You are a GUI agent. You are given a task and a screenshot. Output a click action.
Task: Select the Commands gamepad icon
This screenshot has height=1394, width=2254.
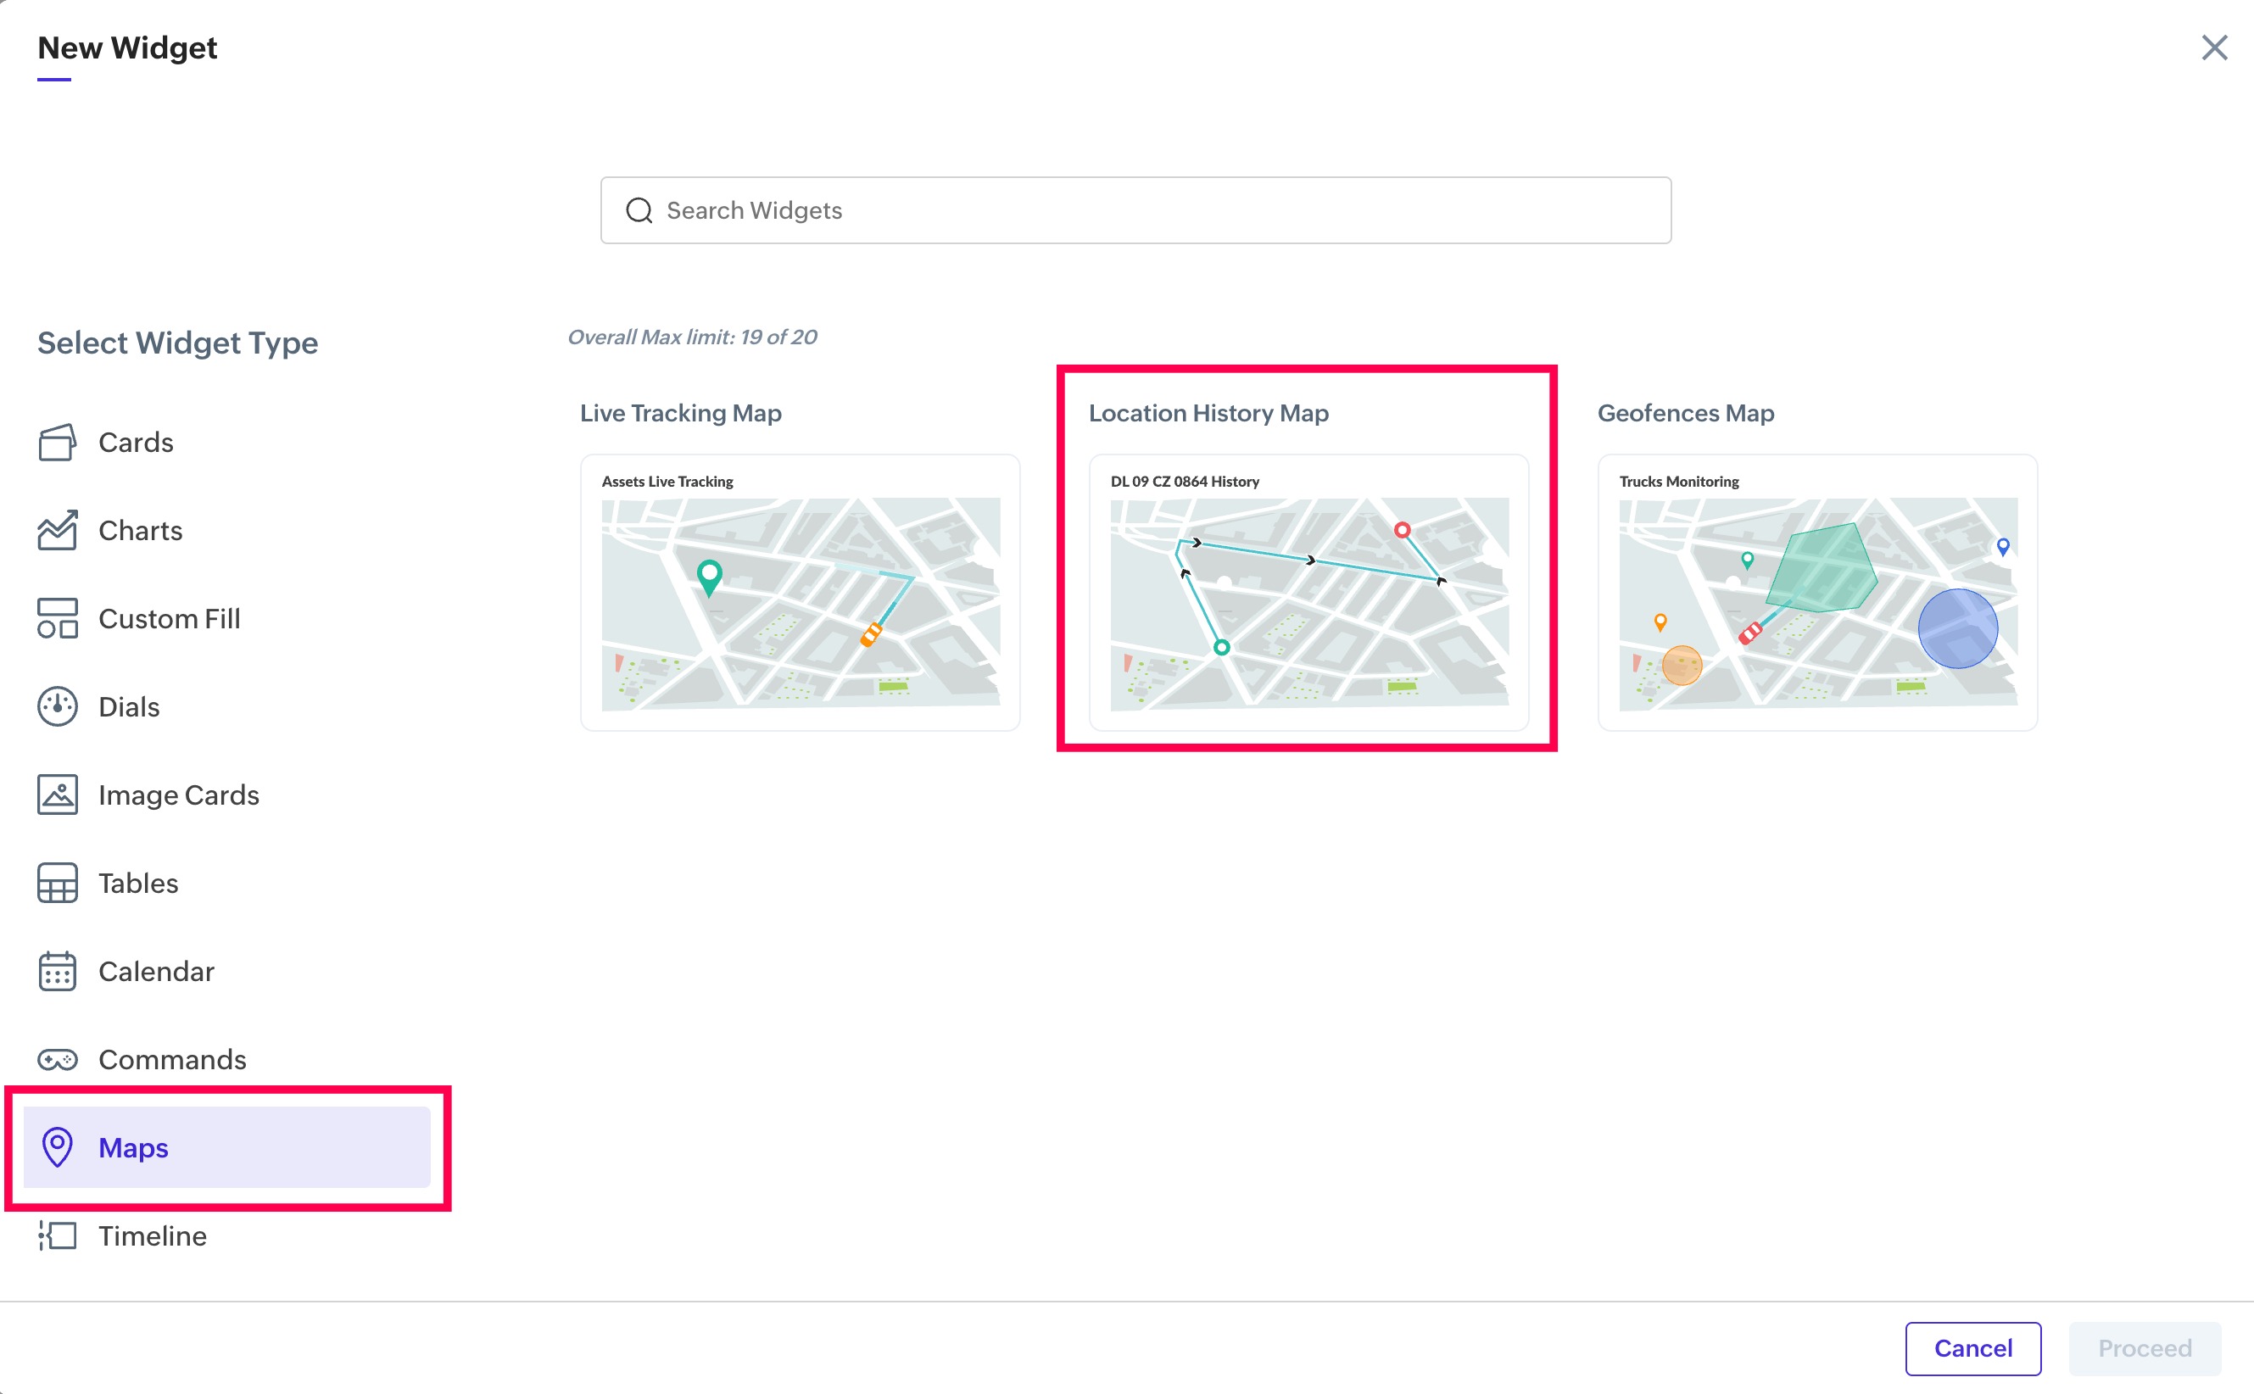(x=57, y=1059)
